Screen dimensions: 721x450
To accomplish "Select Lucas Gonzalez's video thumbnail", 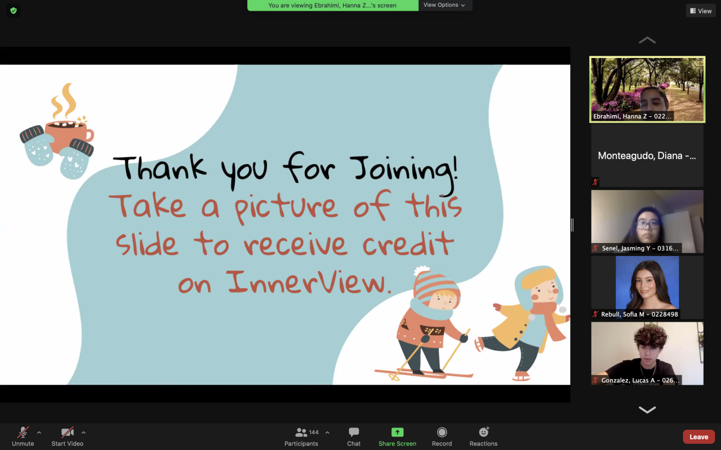I will (x=647, y=353).
